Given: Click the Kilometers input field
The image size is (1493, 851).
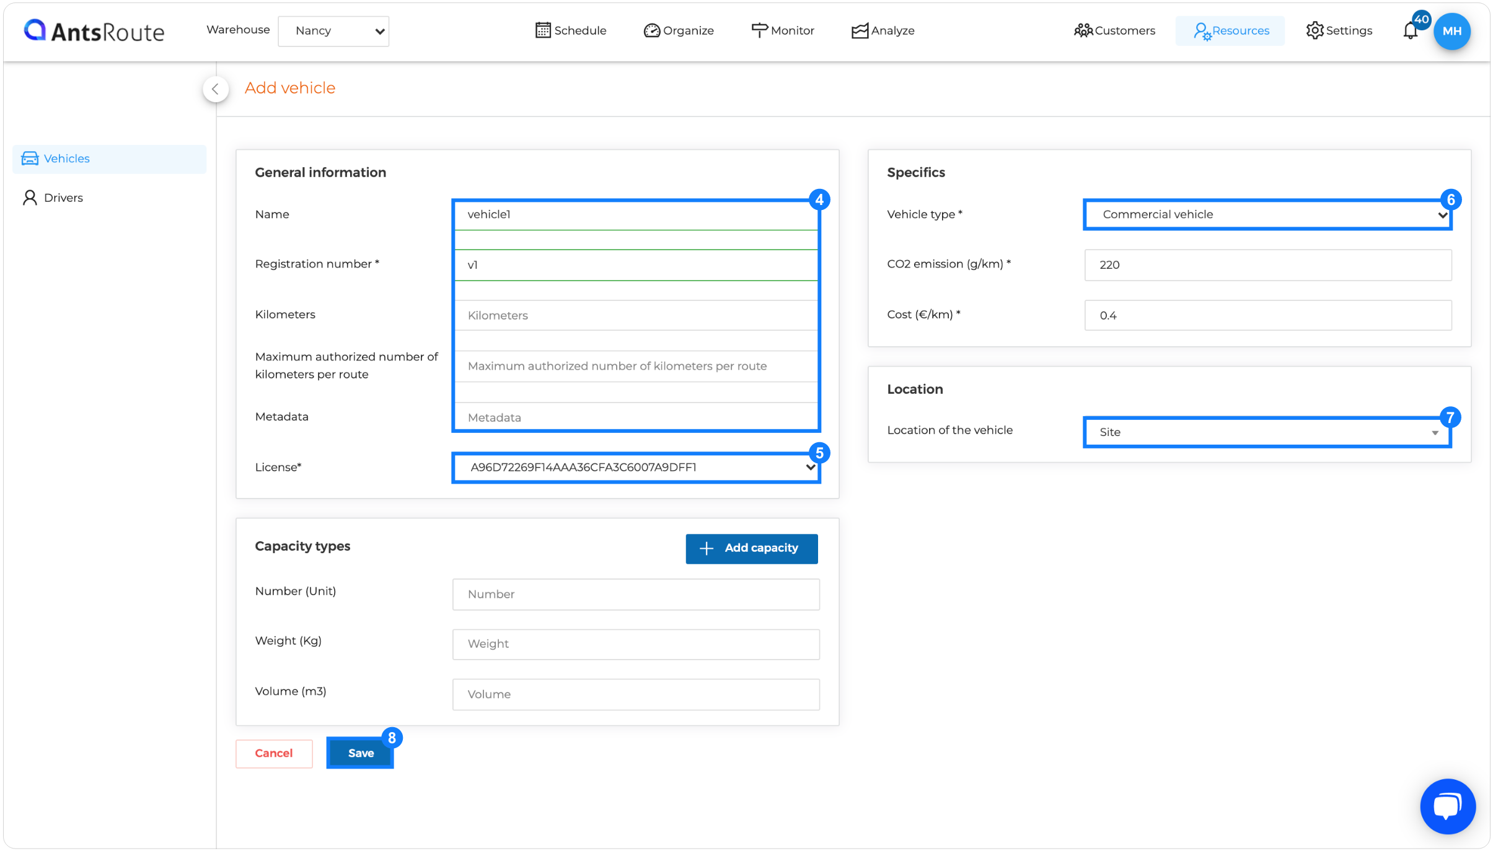Looking at the screenshot, I should (636, 315).
